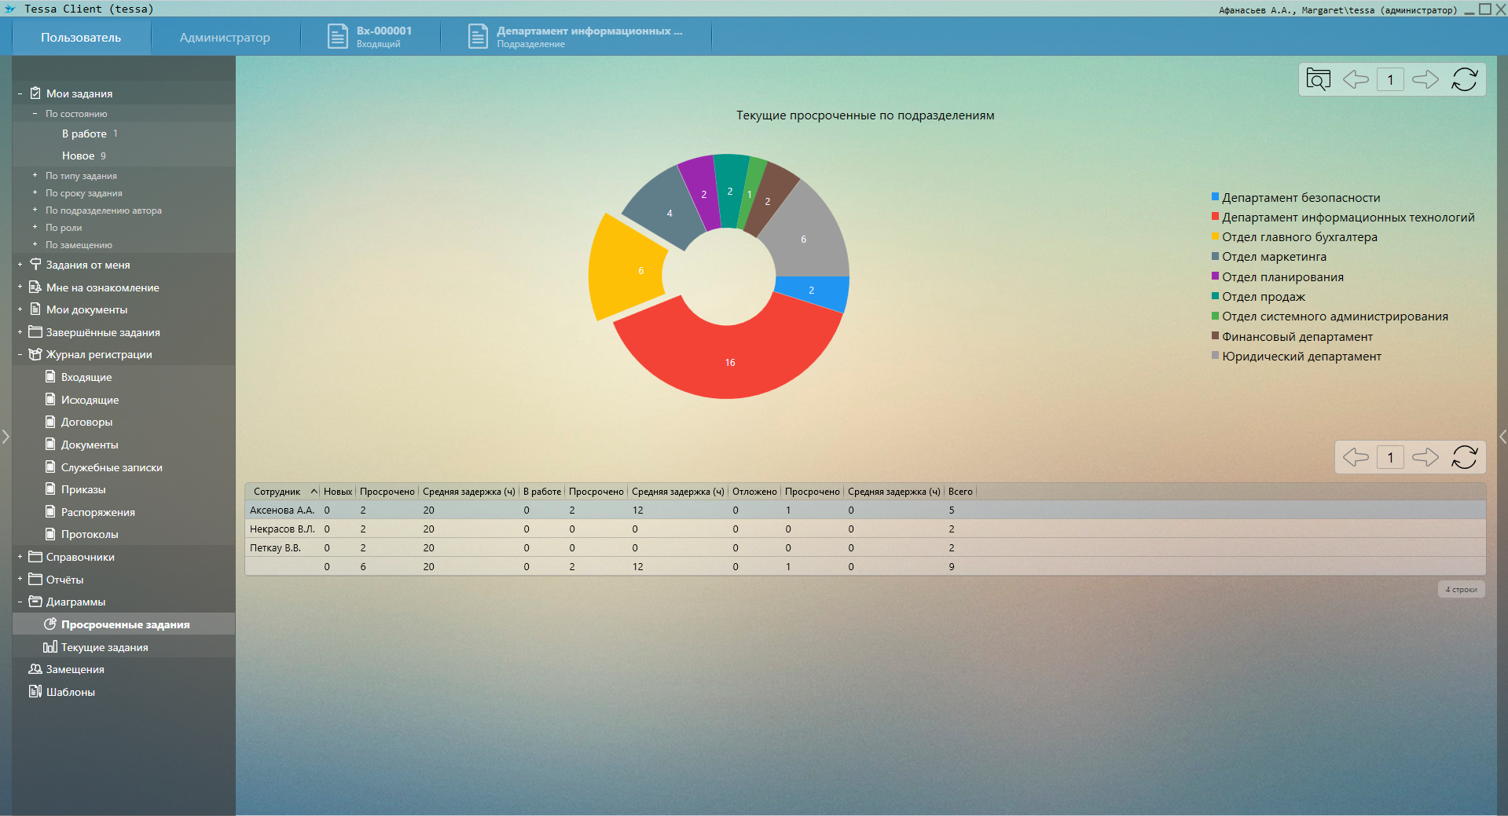Expand the По типу задания group

coord(35,176)
